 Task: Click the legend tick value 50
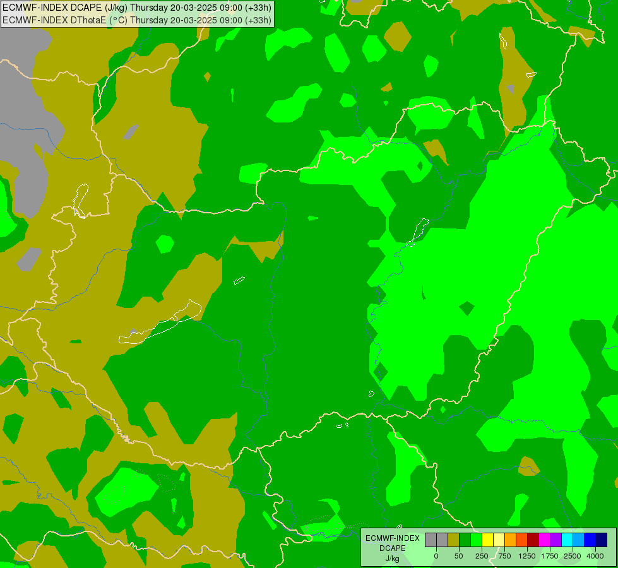[459, 556]
